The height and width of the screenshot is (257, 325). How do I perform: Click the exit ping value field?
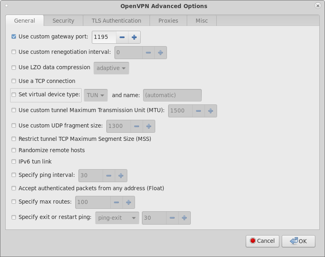coord(154,218)
